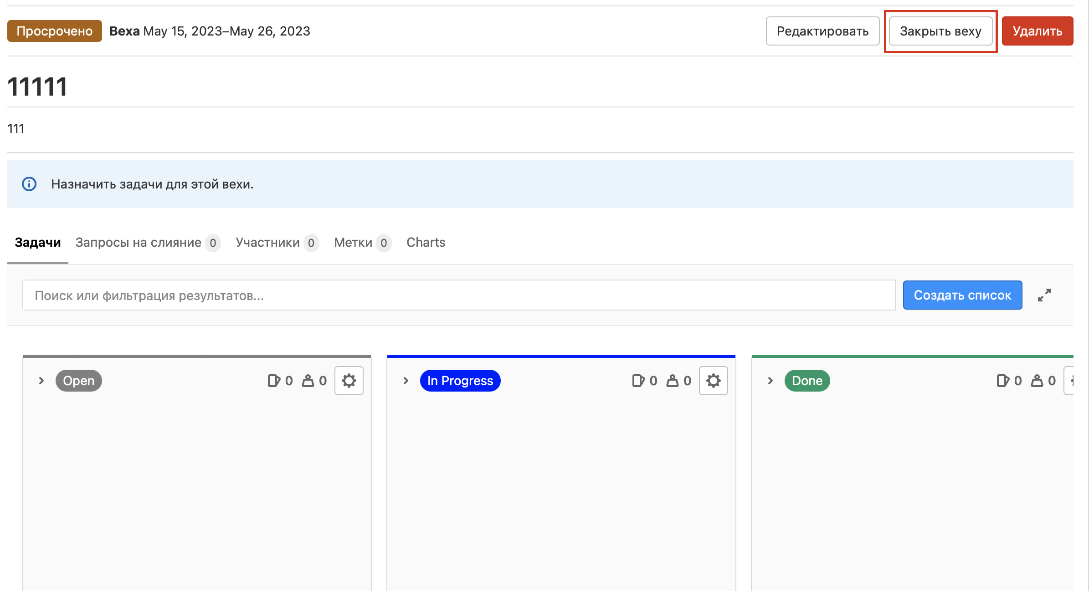
Task: Focus the search or filter results field
Action: (x=458, y=295)
